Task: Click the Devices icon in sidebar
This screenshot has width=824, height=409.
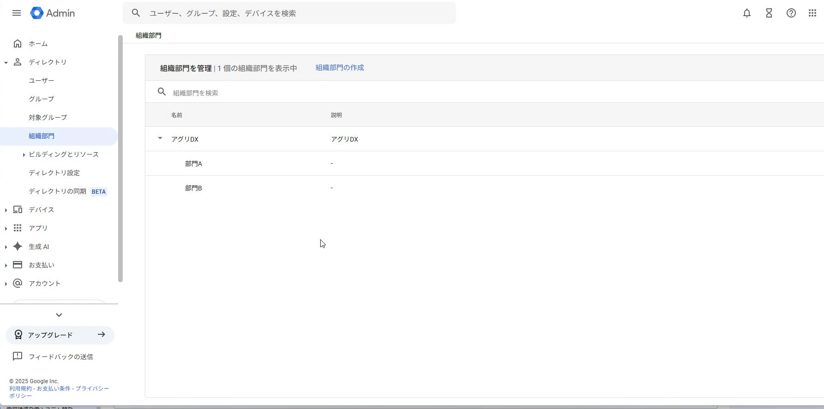Action: 18,209
